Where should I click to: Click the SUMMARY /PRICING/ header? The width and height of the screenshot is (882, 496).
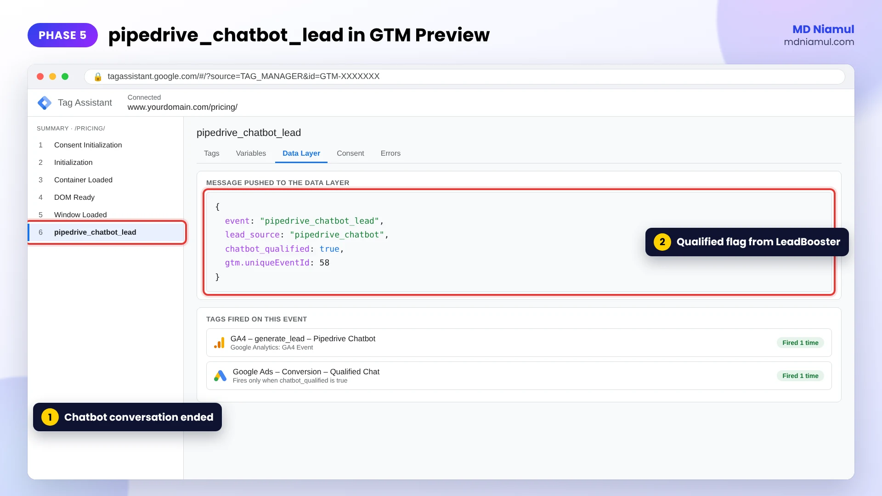[x=71, y=129]
